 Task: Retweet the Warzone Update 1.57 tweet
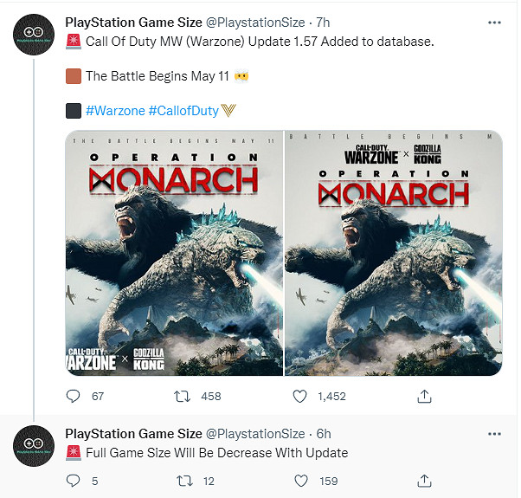tap(183, 396)
